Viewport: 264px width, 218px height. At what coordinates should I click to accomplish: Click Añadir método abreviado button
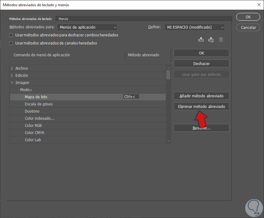[201, 96]
